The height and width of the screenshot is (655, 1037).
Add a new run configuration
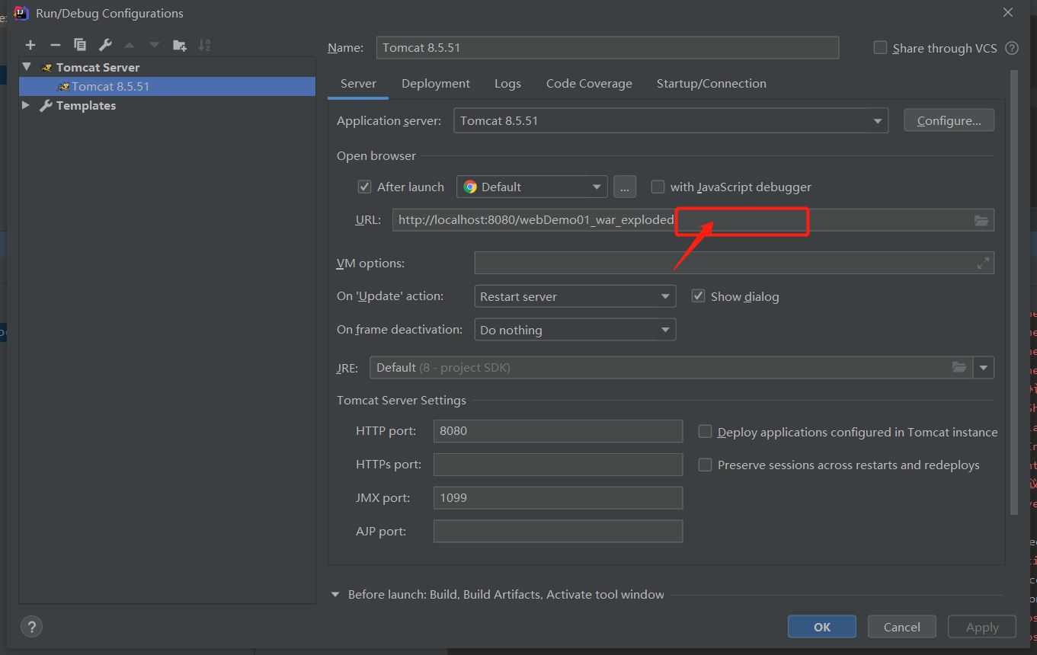30,45
